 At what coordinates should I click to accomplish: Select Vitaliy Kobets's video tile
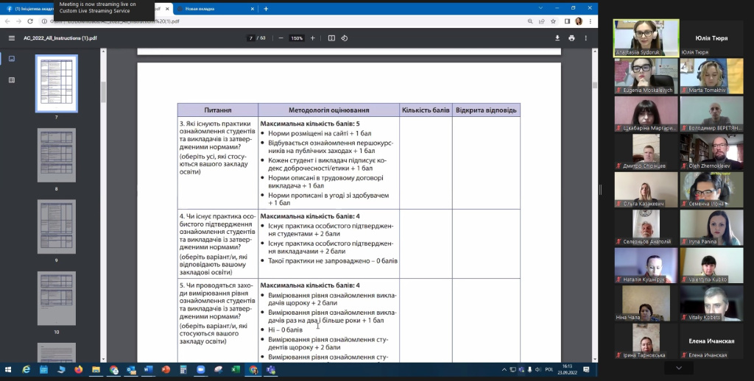point(711,303)
